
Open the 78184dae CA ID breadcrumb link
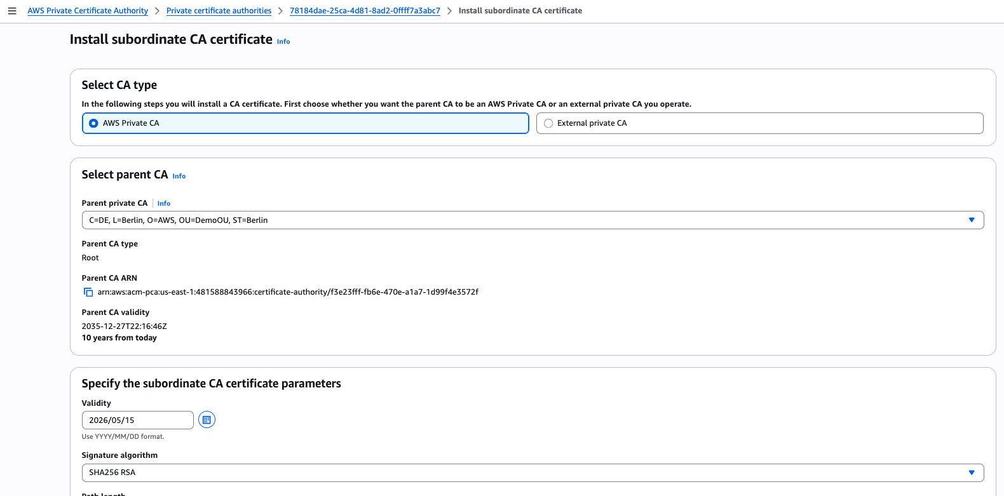click(x=365, y=11)
